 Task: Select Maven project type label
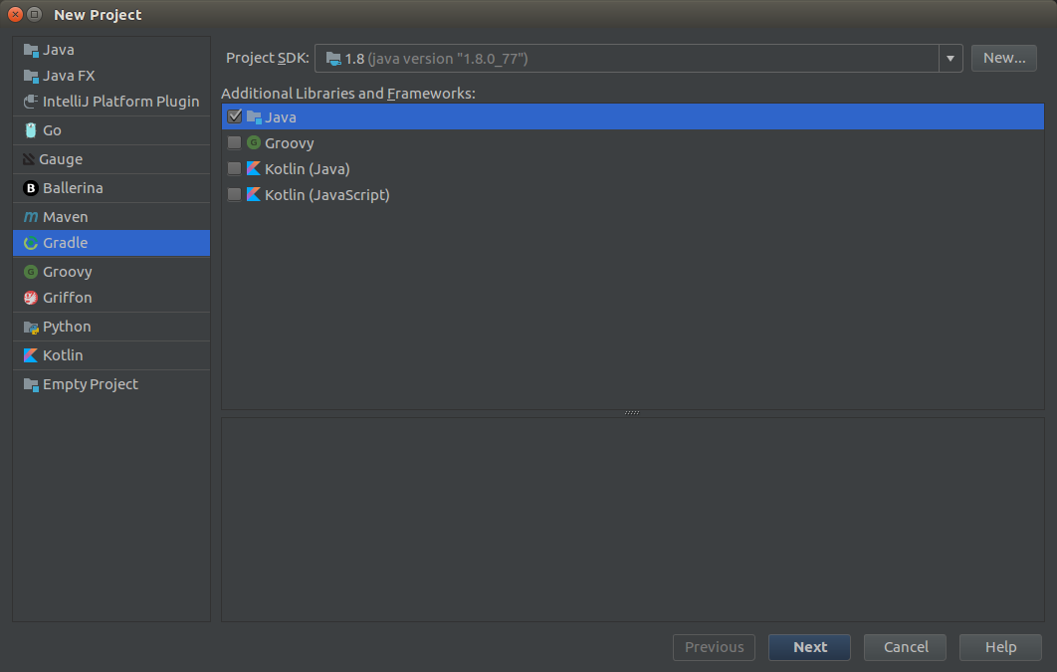66,217
